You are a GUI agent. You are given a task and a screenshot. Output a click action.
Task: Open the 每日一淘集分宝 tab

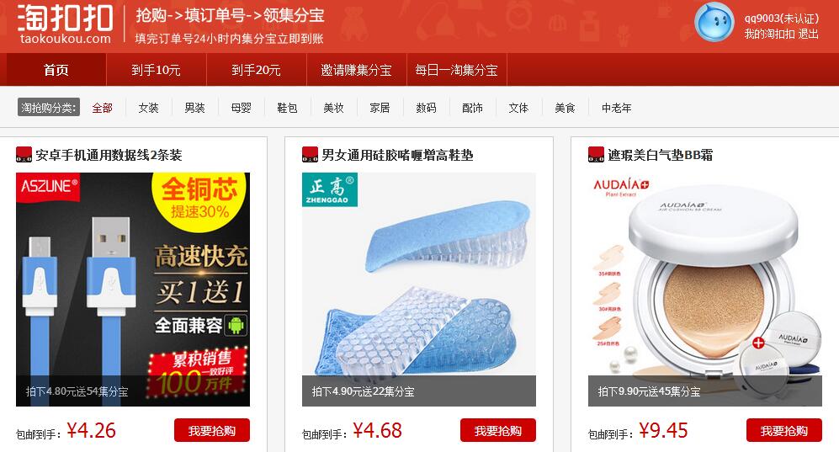tap(456, 70)
